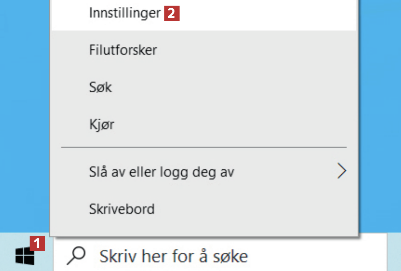Open Innstillinger from the context menu
Viewport: 401px width, 271px height.
(x=125, y=13)
